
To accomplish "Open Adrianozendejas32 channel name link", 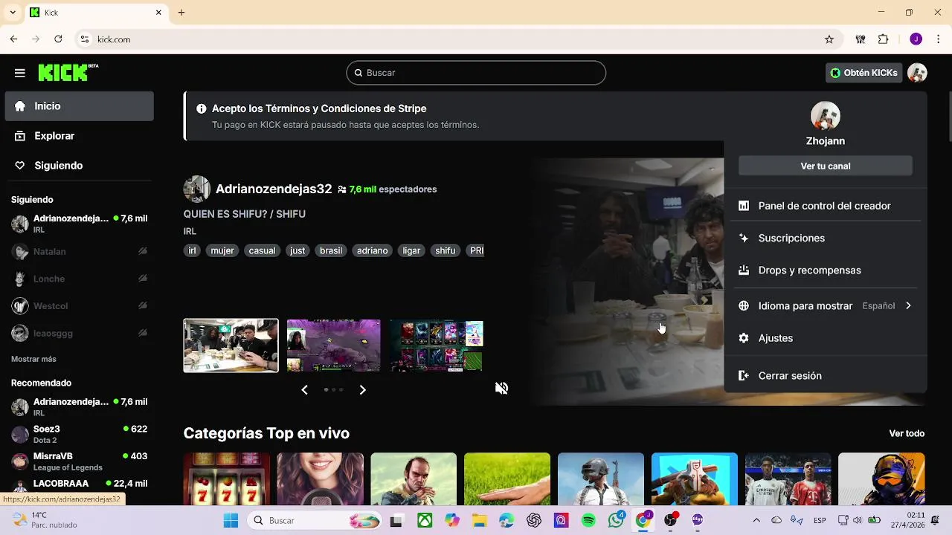I will coord(274,189).
